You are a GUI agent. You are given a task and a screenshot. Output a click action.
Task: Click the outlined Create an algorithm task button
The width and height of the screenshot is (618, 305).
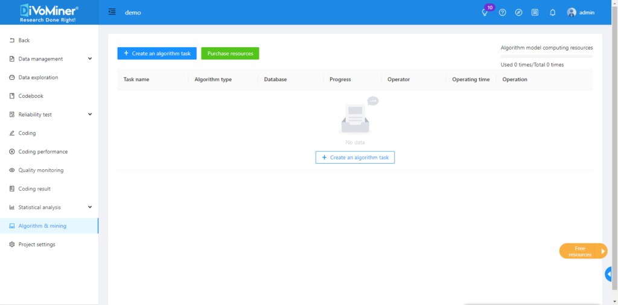point(355,157)
